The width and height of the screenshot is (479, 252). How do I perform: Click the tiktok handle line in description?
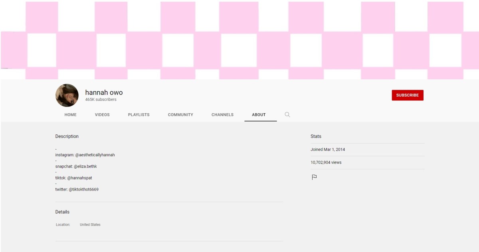coord(73,178)
